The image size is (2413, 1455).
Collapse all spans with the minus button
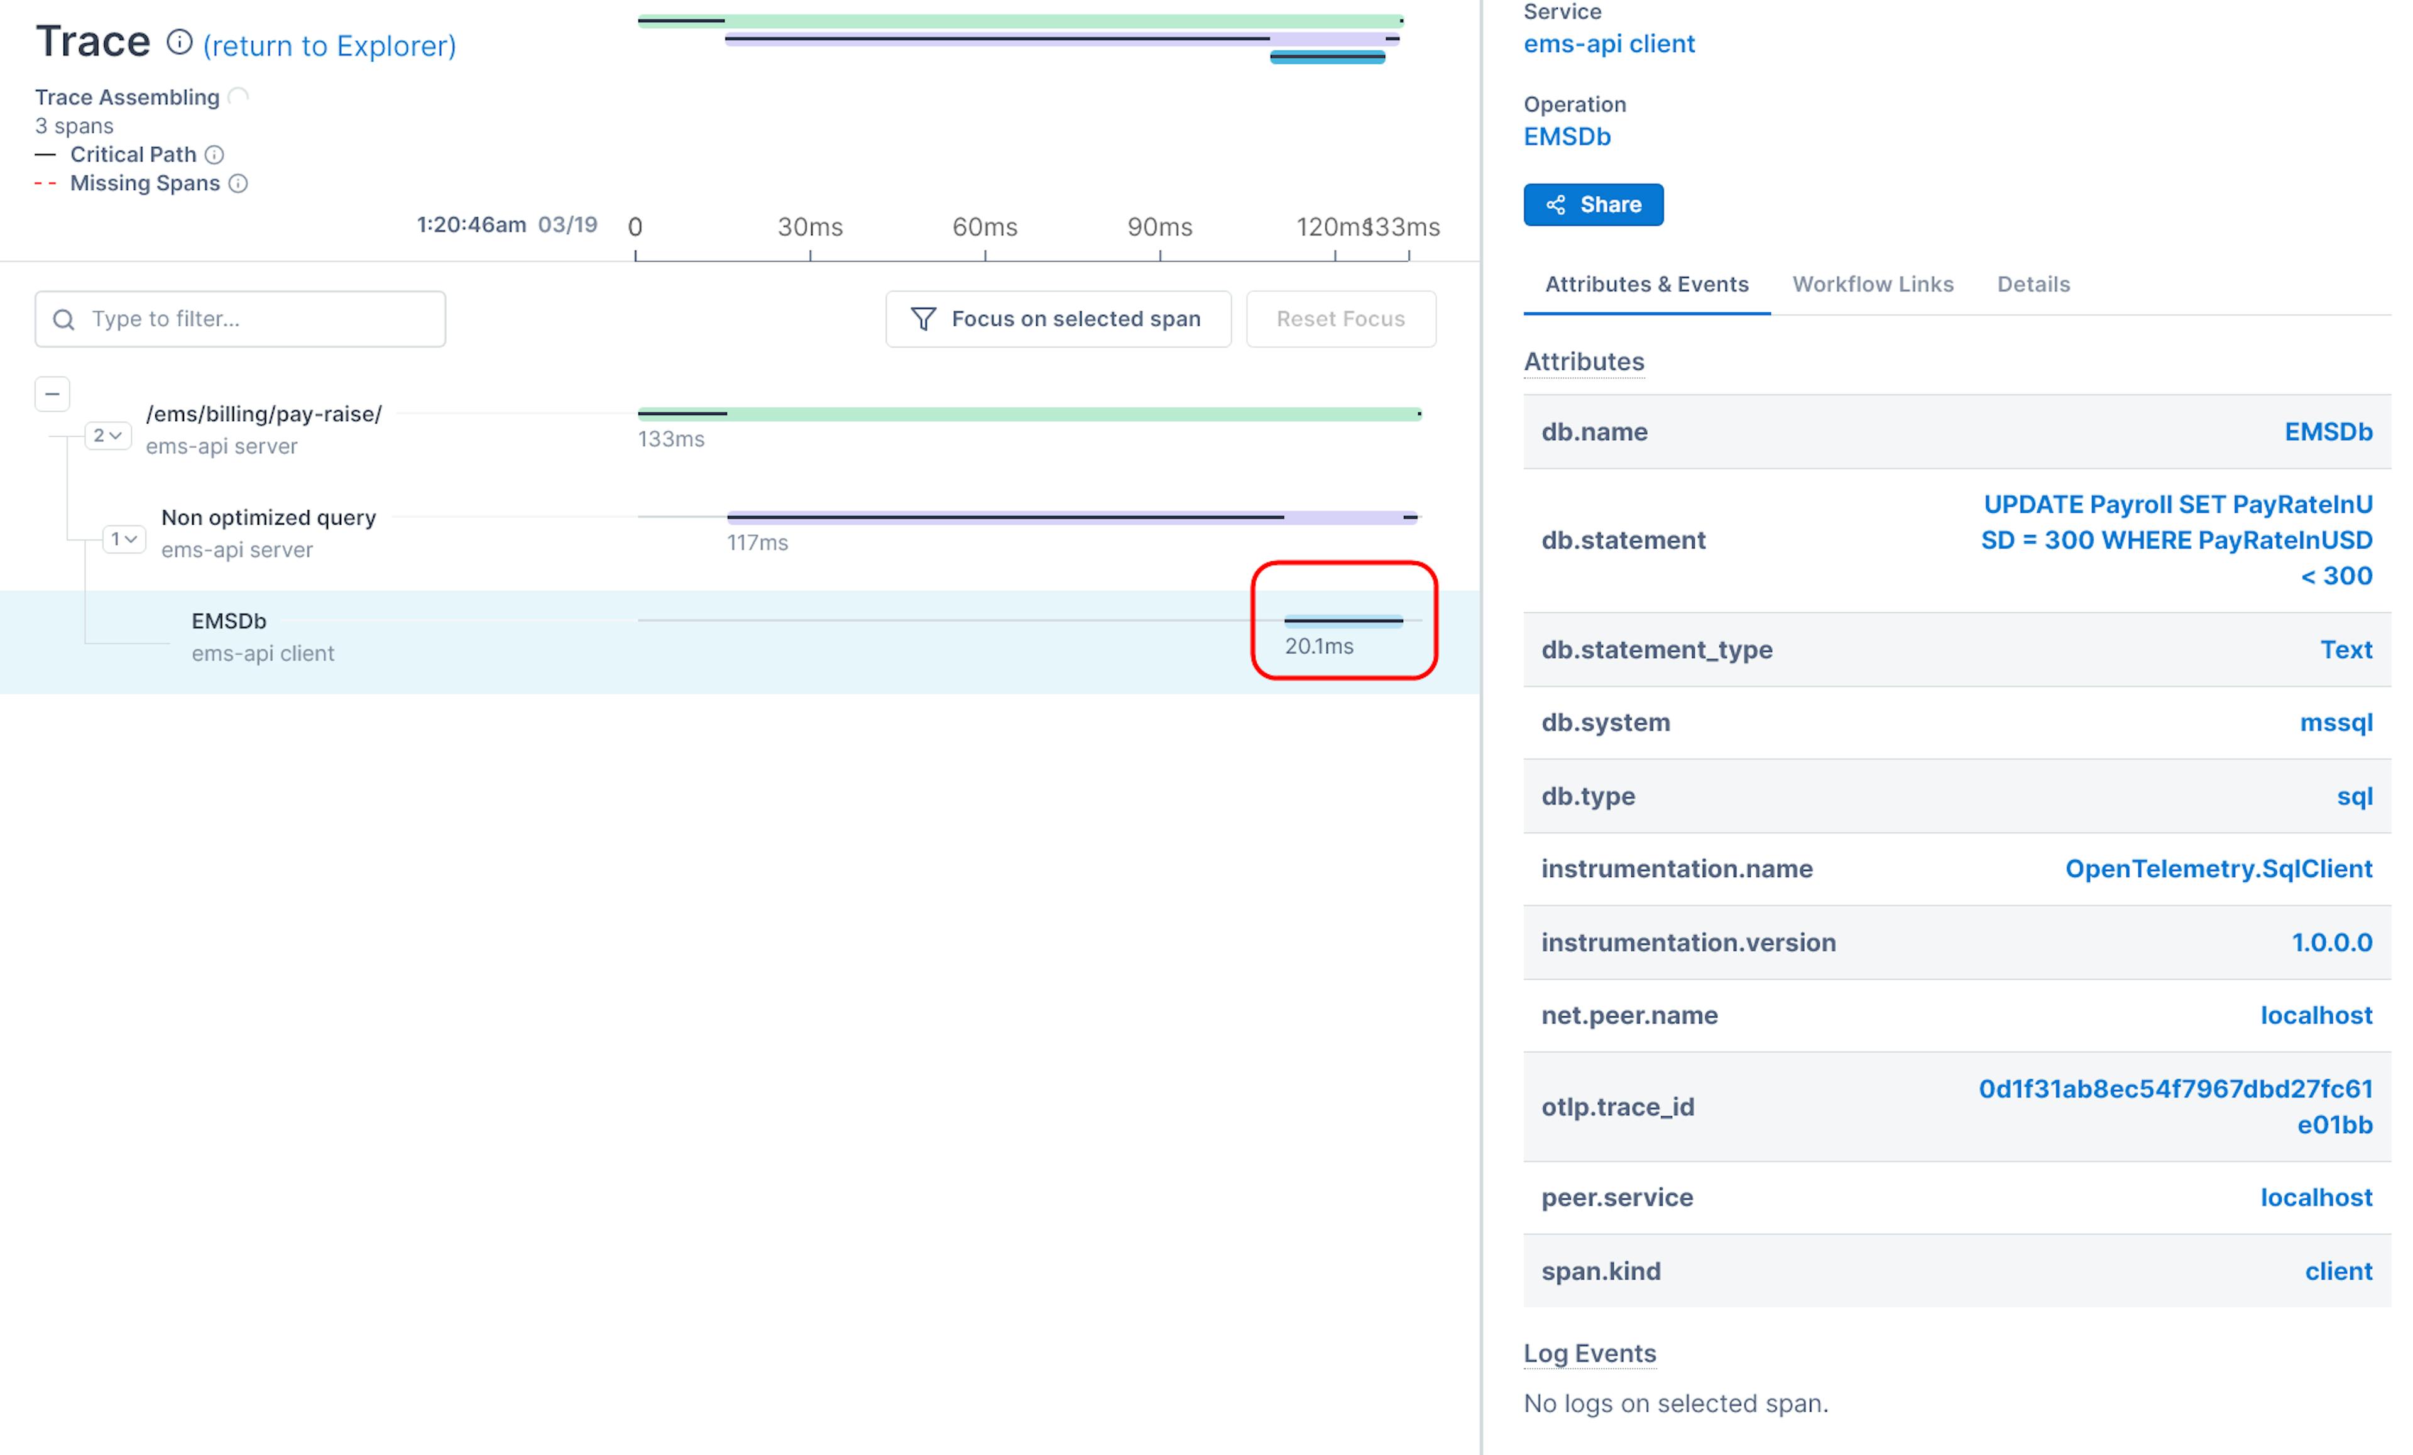click(x=53, y=394)
